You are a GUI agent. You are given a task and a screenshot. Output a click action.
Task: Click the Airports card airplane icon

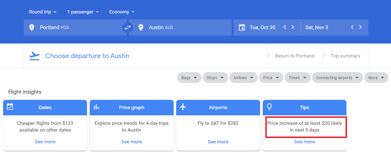coord(183,107)
